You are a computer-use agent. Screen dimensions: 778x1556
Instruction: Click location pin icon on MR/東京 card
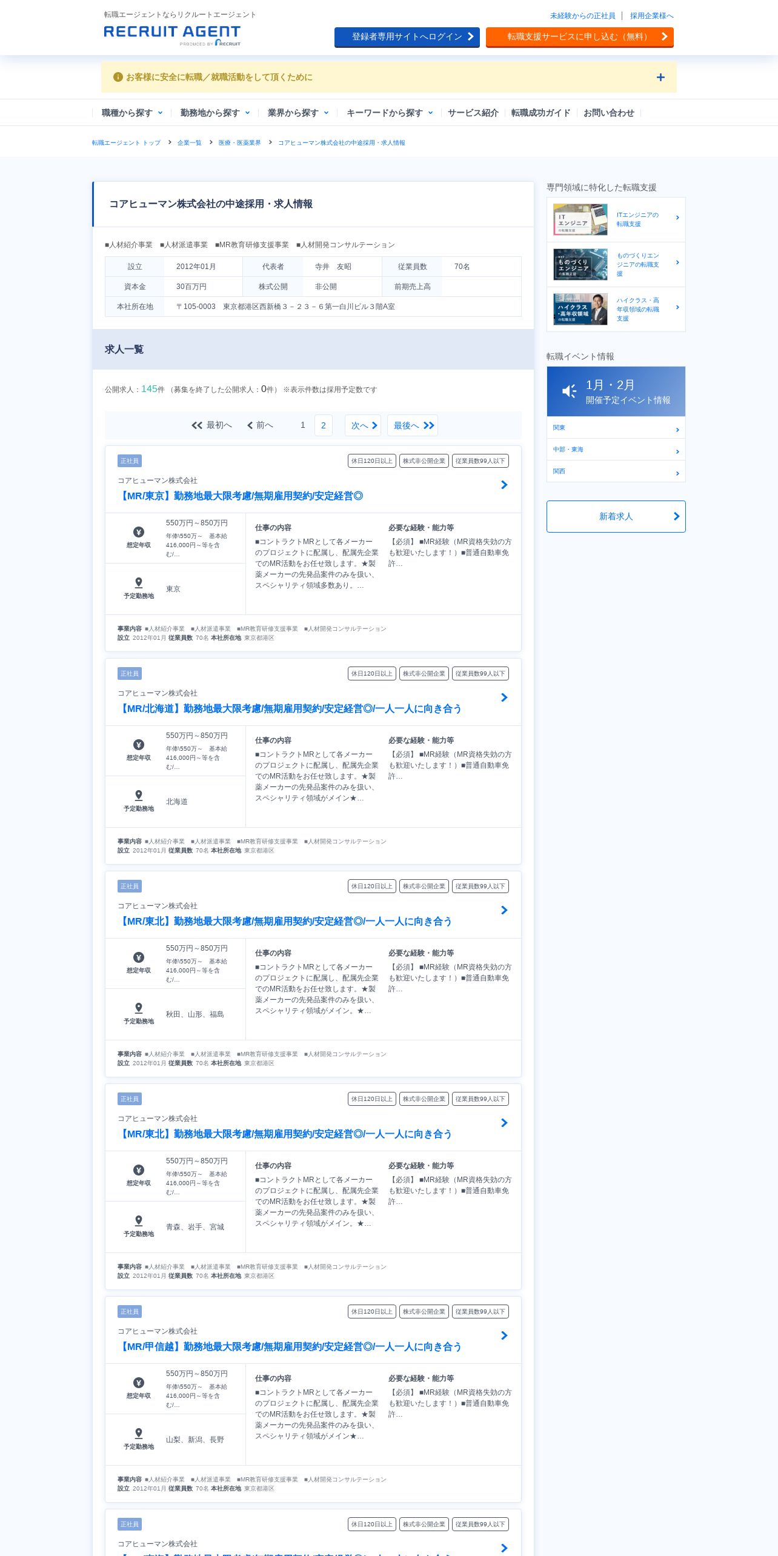point(139,582)
